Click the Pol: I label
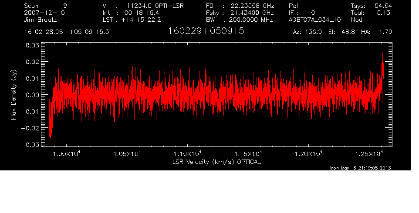 pos(301,6)
